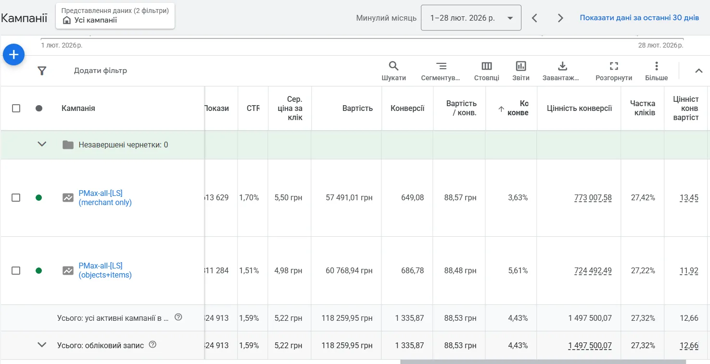Sort by the Цінність конверсії column header
This screenshot has height=364, width=710.
tap(579, 108)
